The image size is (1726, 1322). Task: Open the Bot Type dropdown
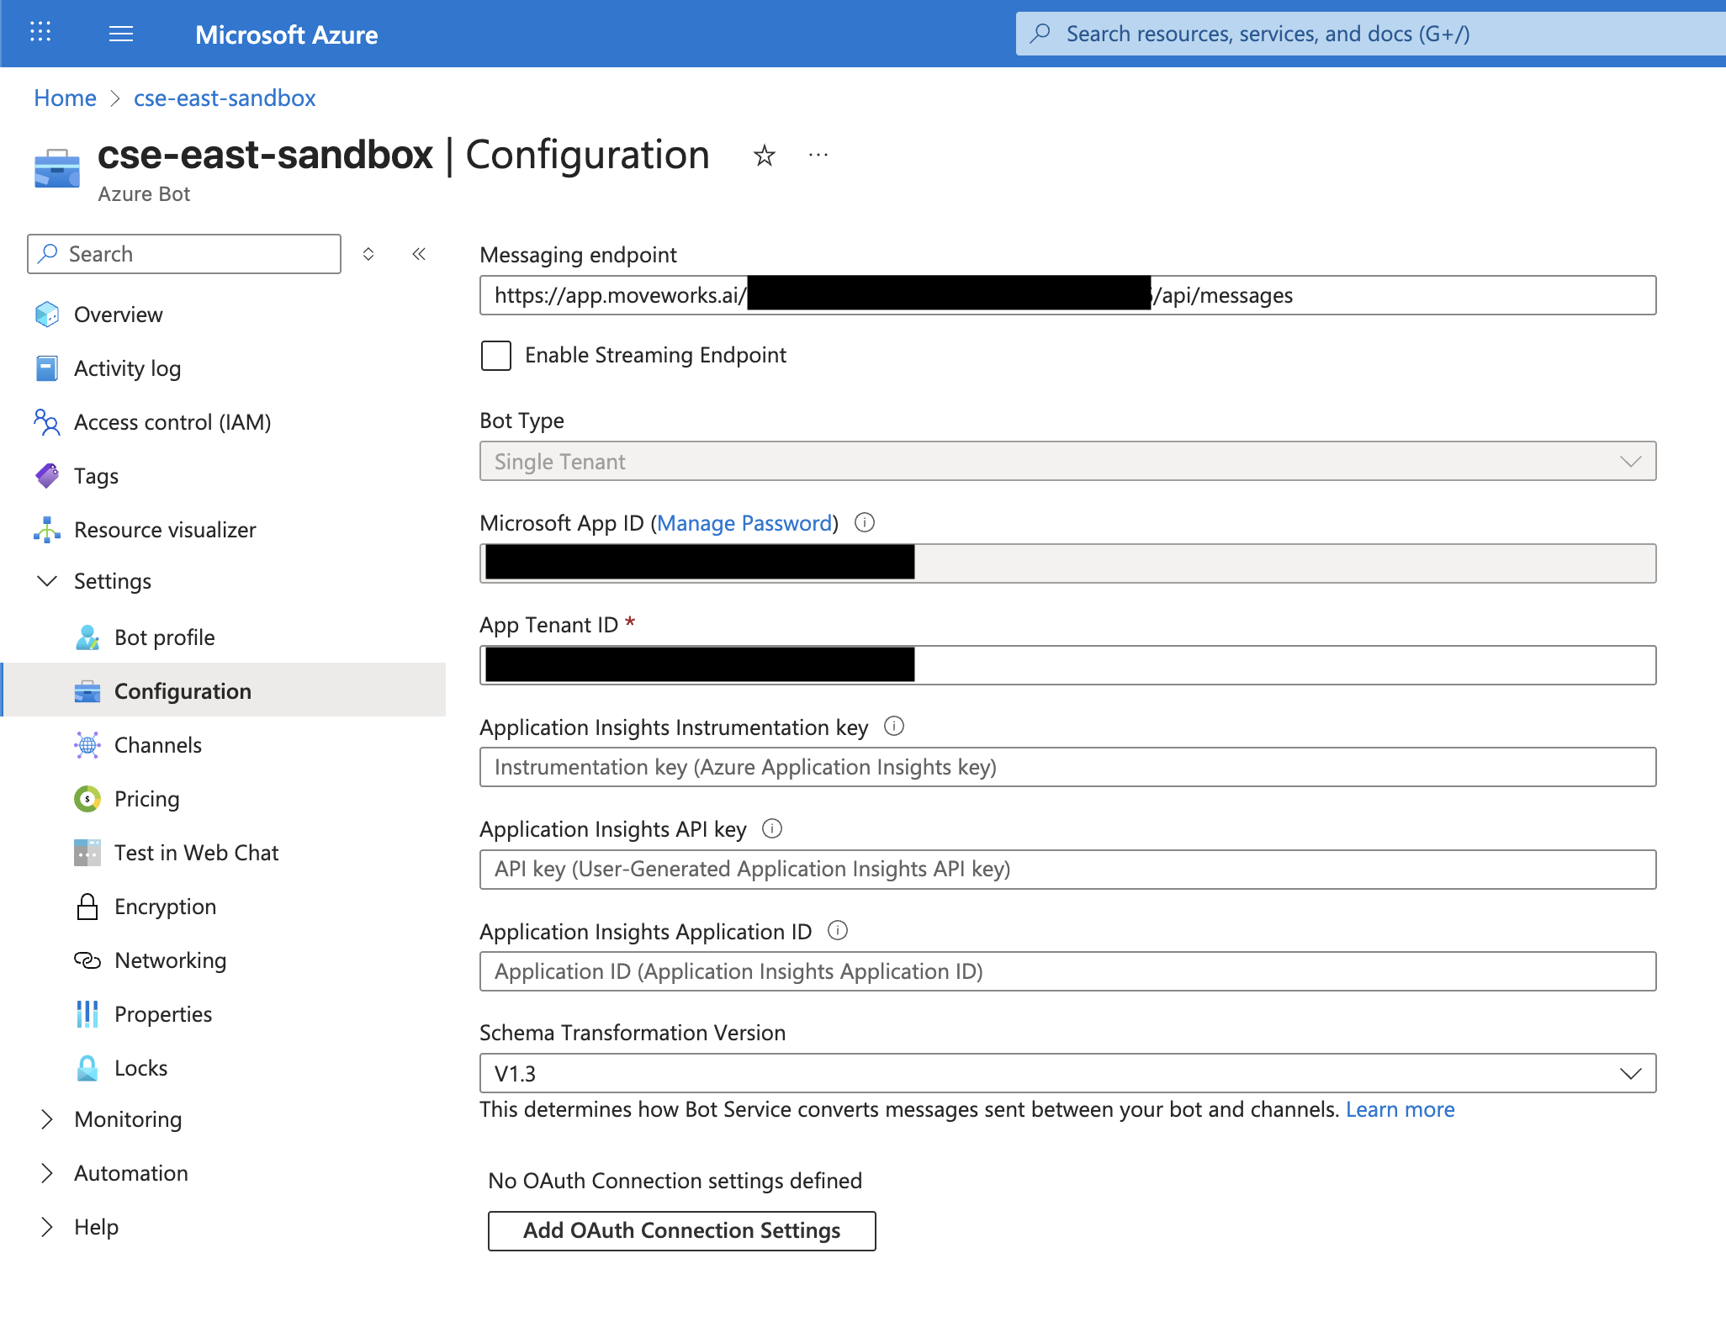pyautogui.click(x=1067, y=461)
